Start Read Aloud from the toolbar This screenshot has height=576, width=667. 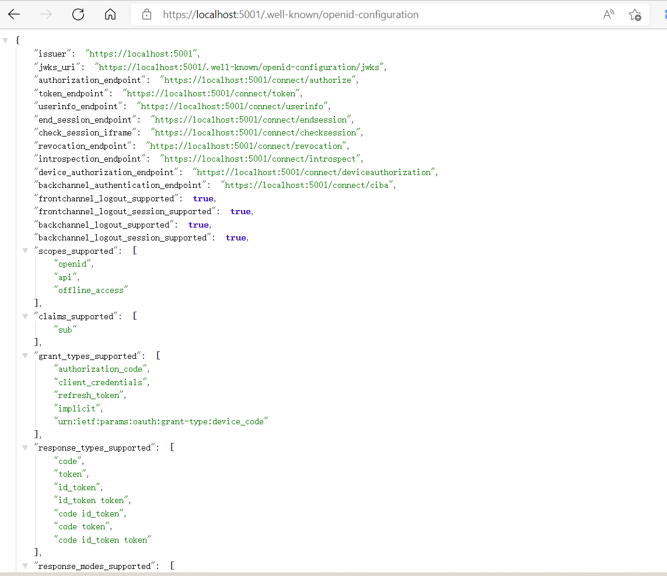(608, 14)
